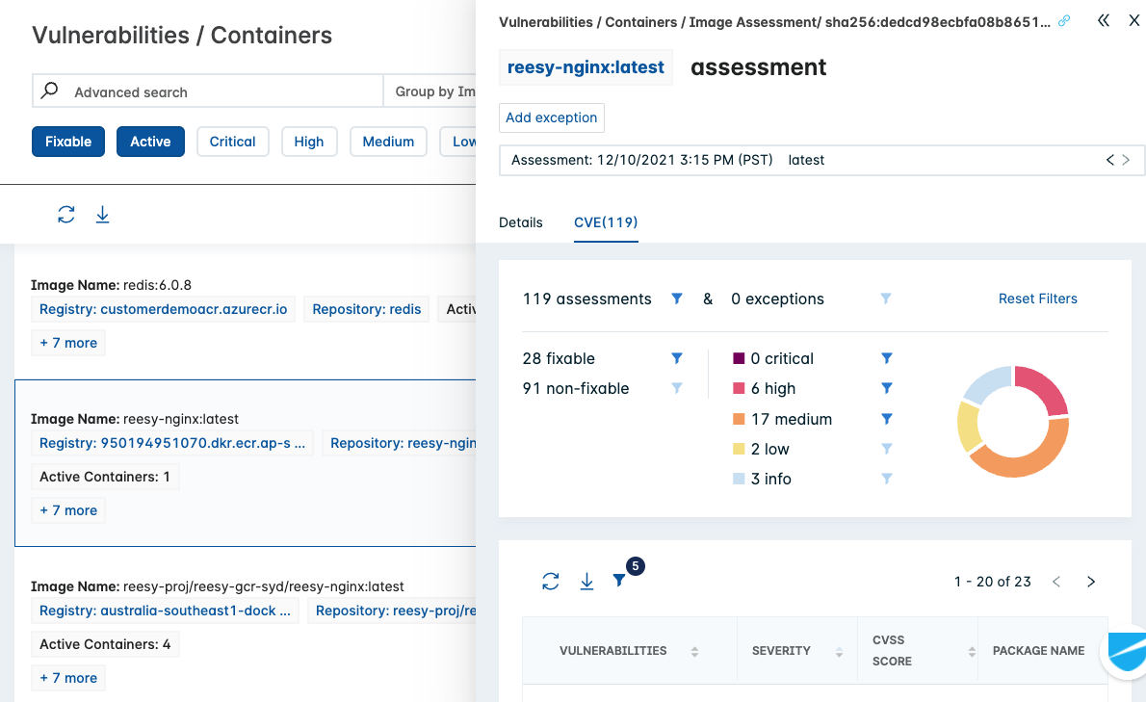The height and width of the screenshot is (702, 1146).
Task: Refresh the CVE table
Action: (x=550, y=582)
